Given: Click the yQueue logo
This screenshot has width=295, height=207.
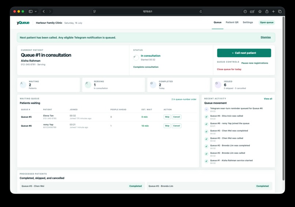Looking at the screenshot, I should (x=23, y=23).
